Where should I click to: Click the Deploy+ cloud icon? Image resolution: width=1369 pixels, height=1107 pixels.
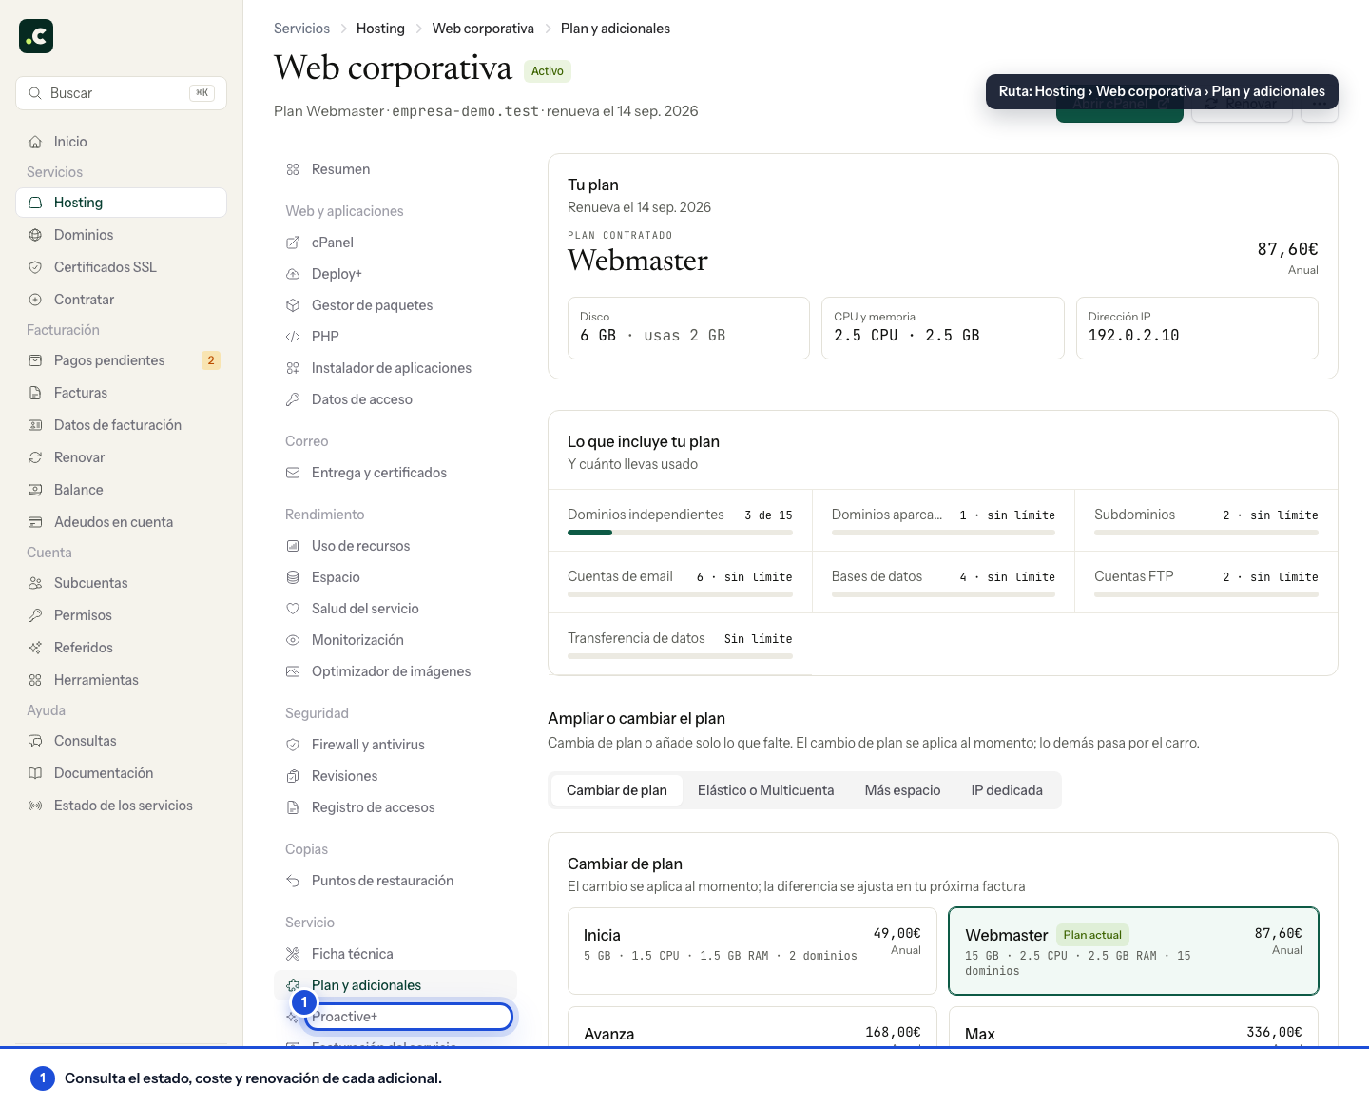point(293,274)
